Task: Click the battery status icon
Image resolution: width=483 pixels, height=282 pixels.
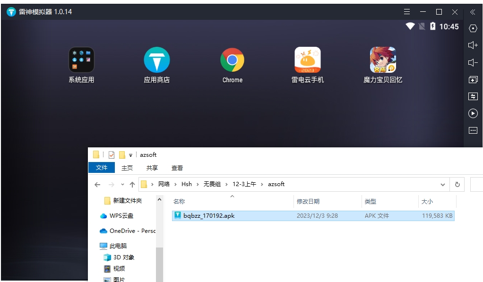Action: (433, 26)
